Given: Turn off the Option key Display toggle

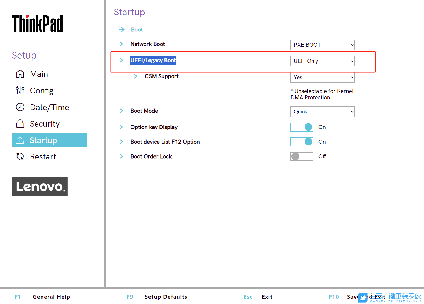Looking at the screenshot, I should [302, 127].
